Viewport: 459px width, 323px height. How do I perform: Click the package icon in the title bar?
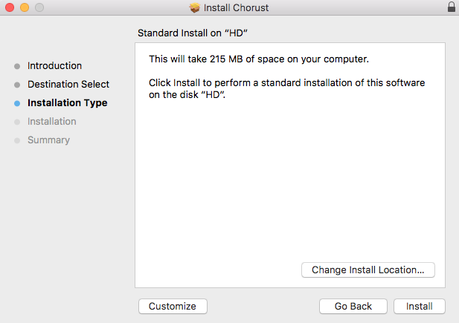point(195,8)
